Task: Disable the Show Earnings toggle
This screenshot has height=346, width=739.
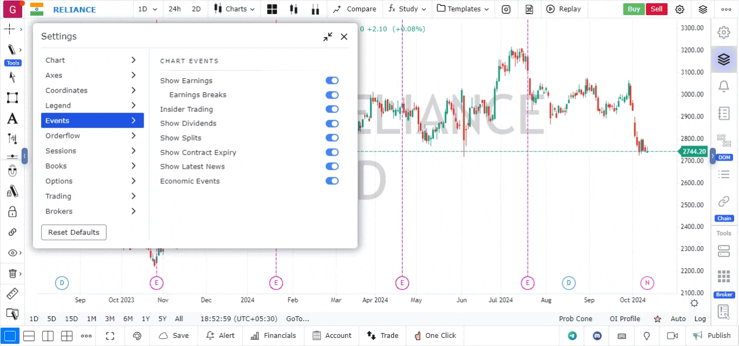Action: click(332, 81)
